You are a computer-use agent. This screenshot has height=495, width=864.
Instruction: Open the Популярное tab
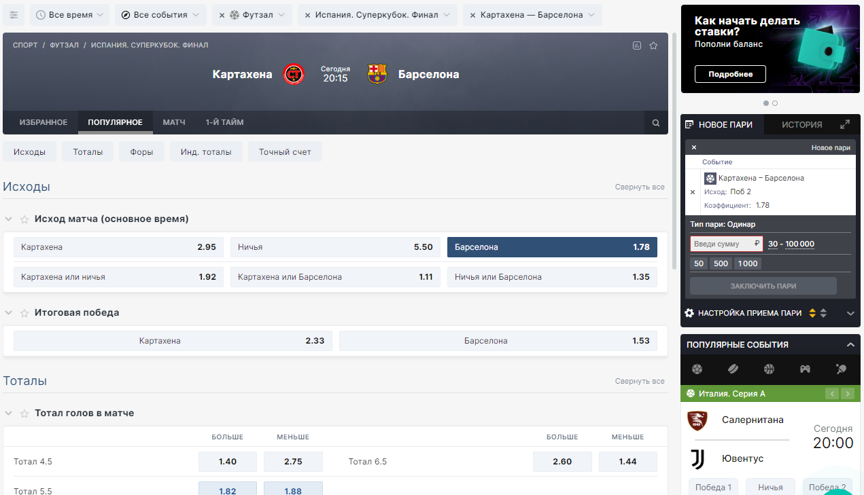coord(116,123)
